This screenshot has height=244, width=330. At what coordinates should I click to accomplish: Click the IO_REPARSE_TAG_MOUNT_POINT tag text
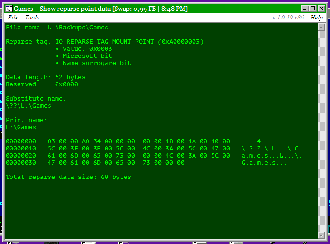[x=105, y=42]
